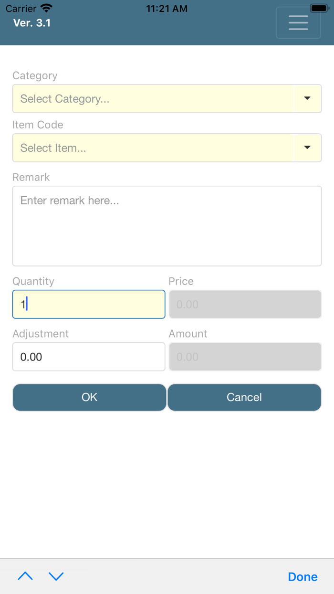Expand the Category dropdown arrow
334x594 pixels.
pos(307,99)
